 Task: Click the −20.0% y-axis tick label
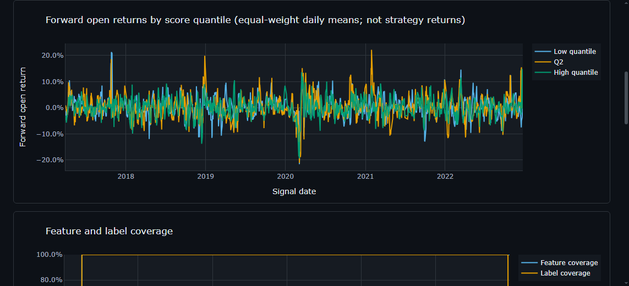[50, 159]
